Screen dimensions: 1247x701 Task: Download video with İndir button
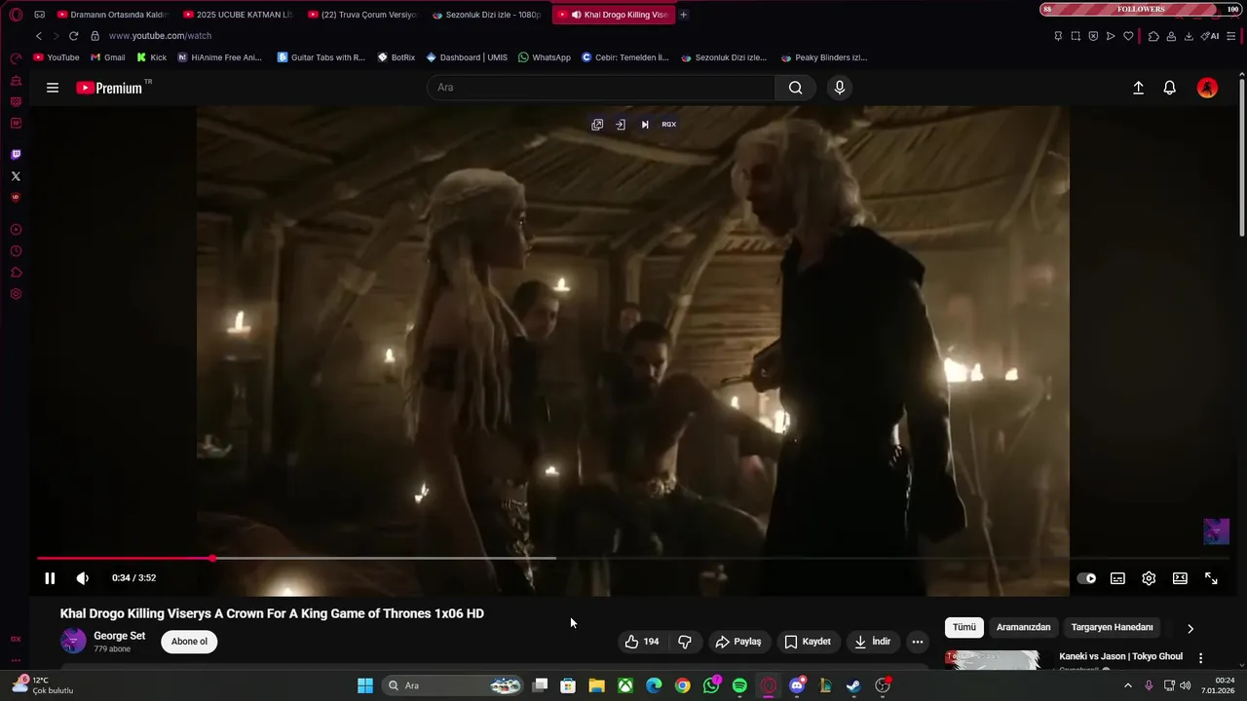click(872, 642)
